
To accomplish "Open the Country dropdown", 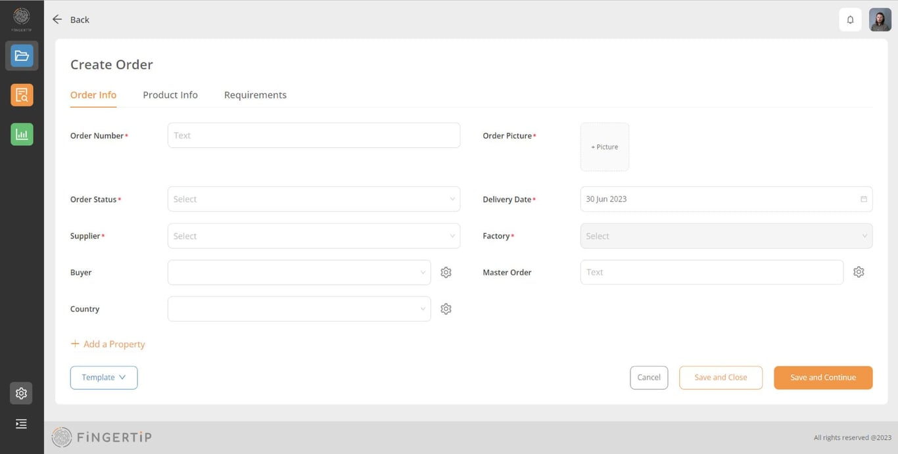I will pos(299,309).
